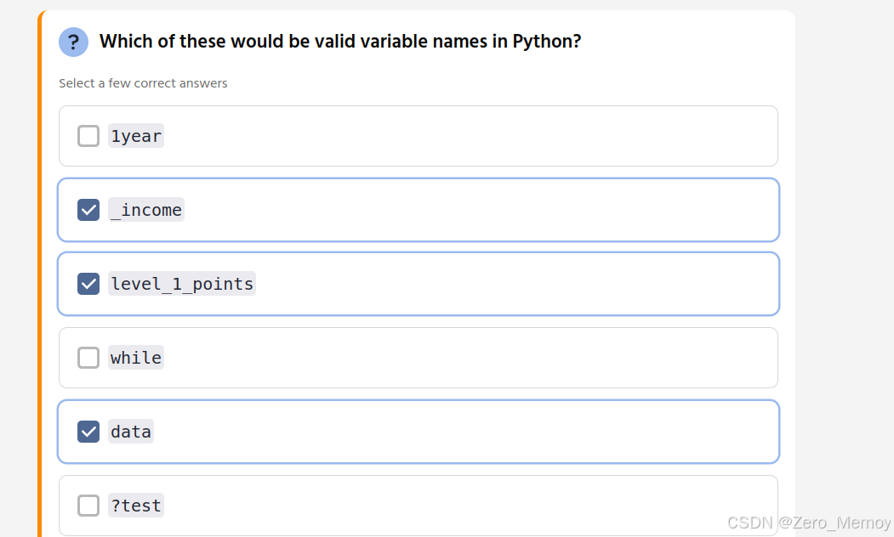Uncheck the data checkbox
894x537 pixels.
[x=88, y=432]
